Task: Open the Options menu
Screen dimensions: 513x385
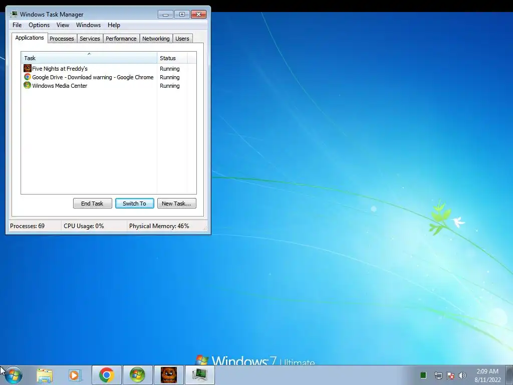Action: click(x=39, y=25)
